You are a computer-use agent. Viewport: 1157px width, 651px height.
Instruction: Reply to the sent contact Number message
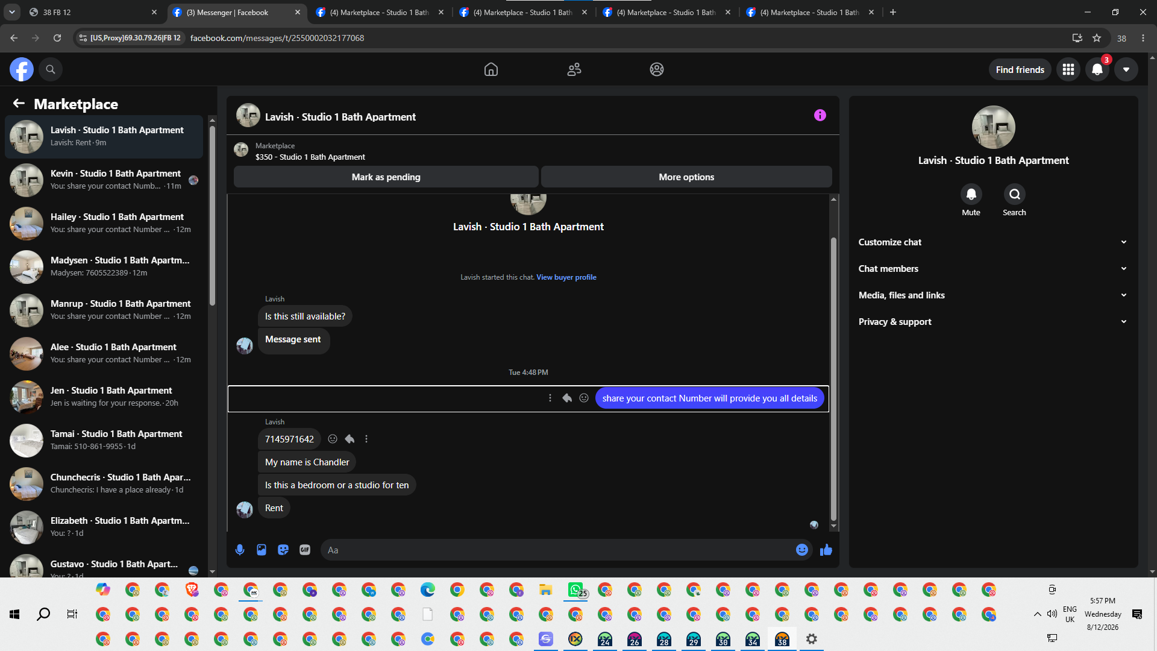pyautogui.click(x=567, y=398)
